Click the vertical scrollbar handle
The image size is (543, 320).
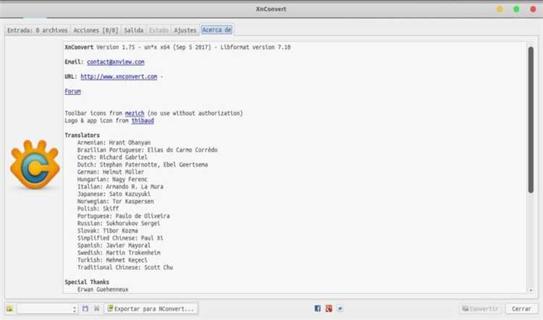[x=531, y=119]
